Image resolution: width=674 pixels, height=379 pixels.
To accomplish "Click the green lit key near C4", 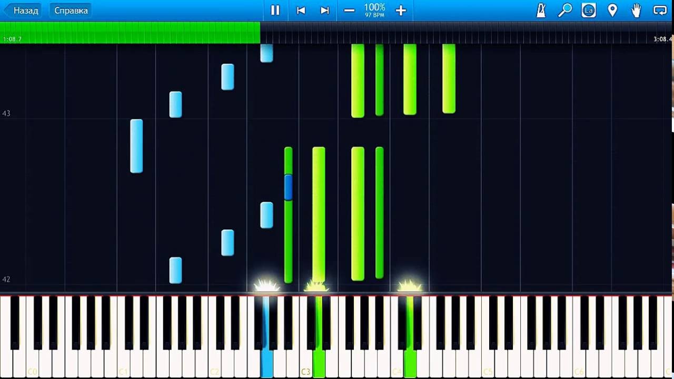I will tap(410, 363).
